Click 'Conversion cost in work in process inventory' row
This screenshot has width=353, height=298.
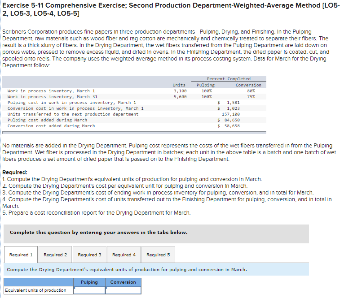[134, 108]
